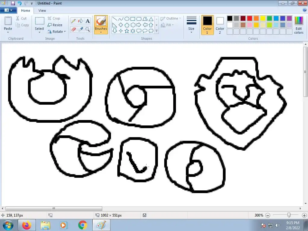The image size is (308, 231).
Task: Open the Fill dropdown
Action: [x=167, y=25]
